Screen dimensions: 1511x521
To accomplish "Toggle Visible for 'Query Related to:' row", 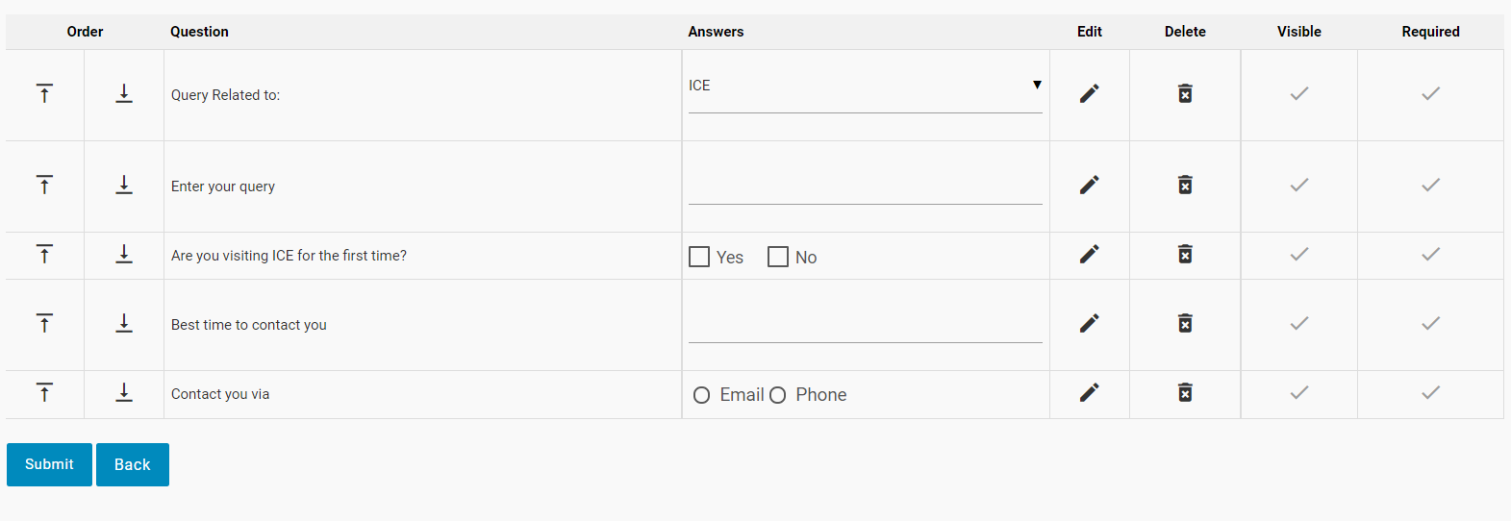I will pos(1299,93).
